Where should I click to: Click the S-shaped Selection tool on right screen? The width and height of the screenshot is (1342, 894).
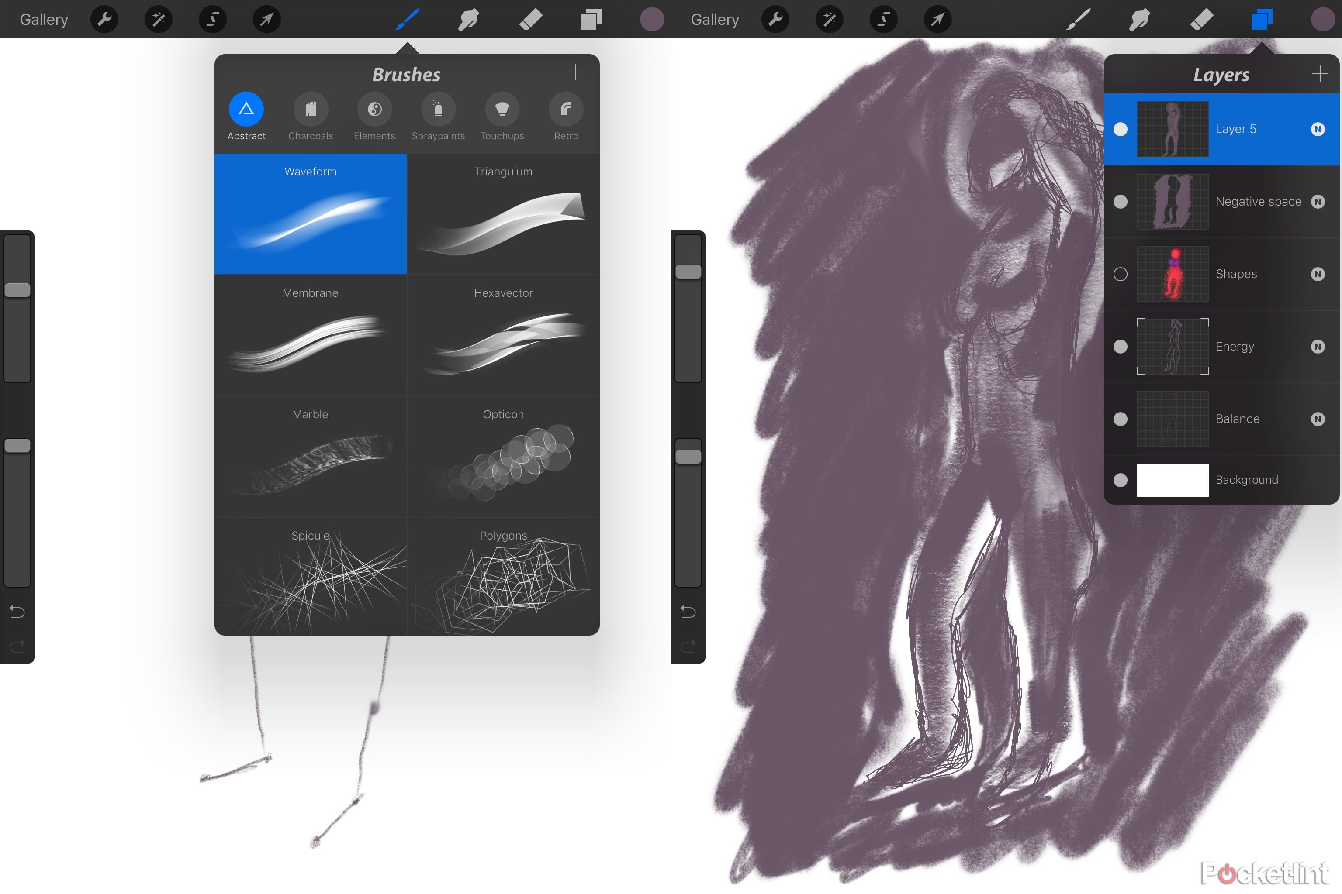point(883,20)
